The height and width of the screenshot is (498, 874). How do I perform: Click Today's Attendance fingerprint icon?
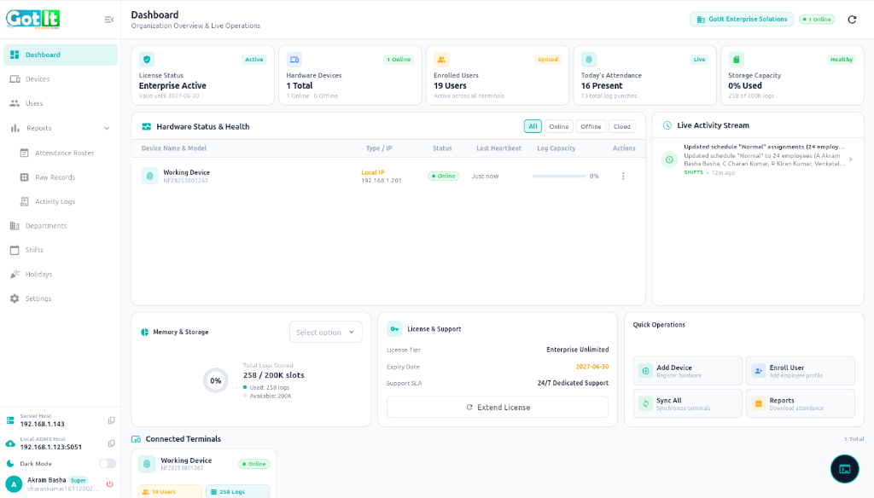click(x=589, y=60)
